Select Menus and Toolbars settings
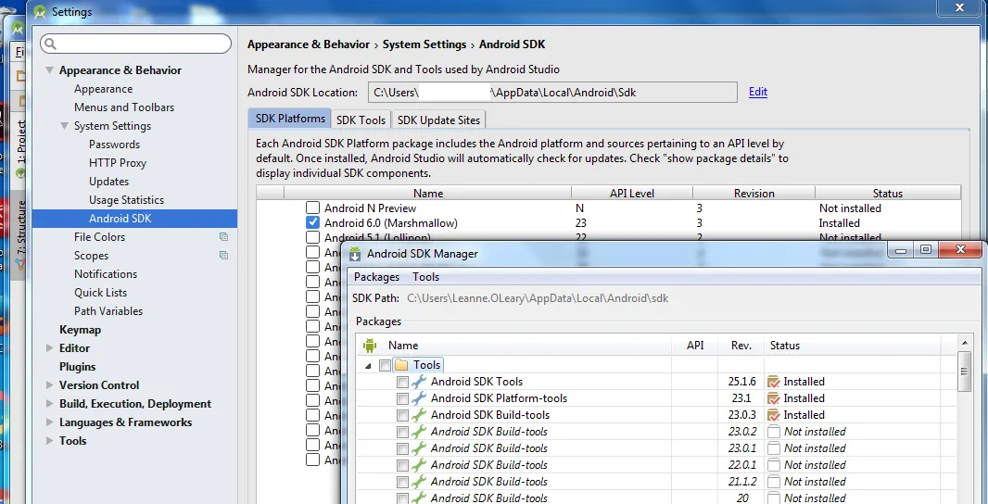This screenshot has width=988, height=504. (x=124, y=107)
